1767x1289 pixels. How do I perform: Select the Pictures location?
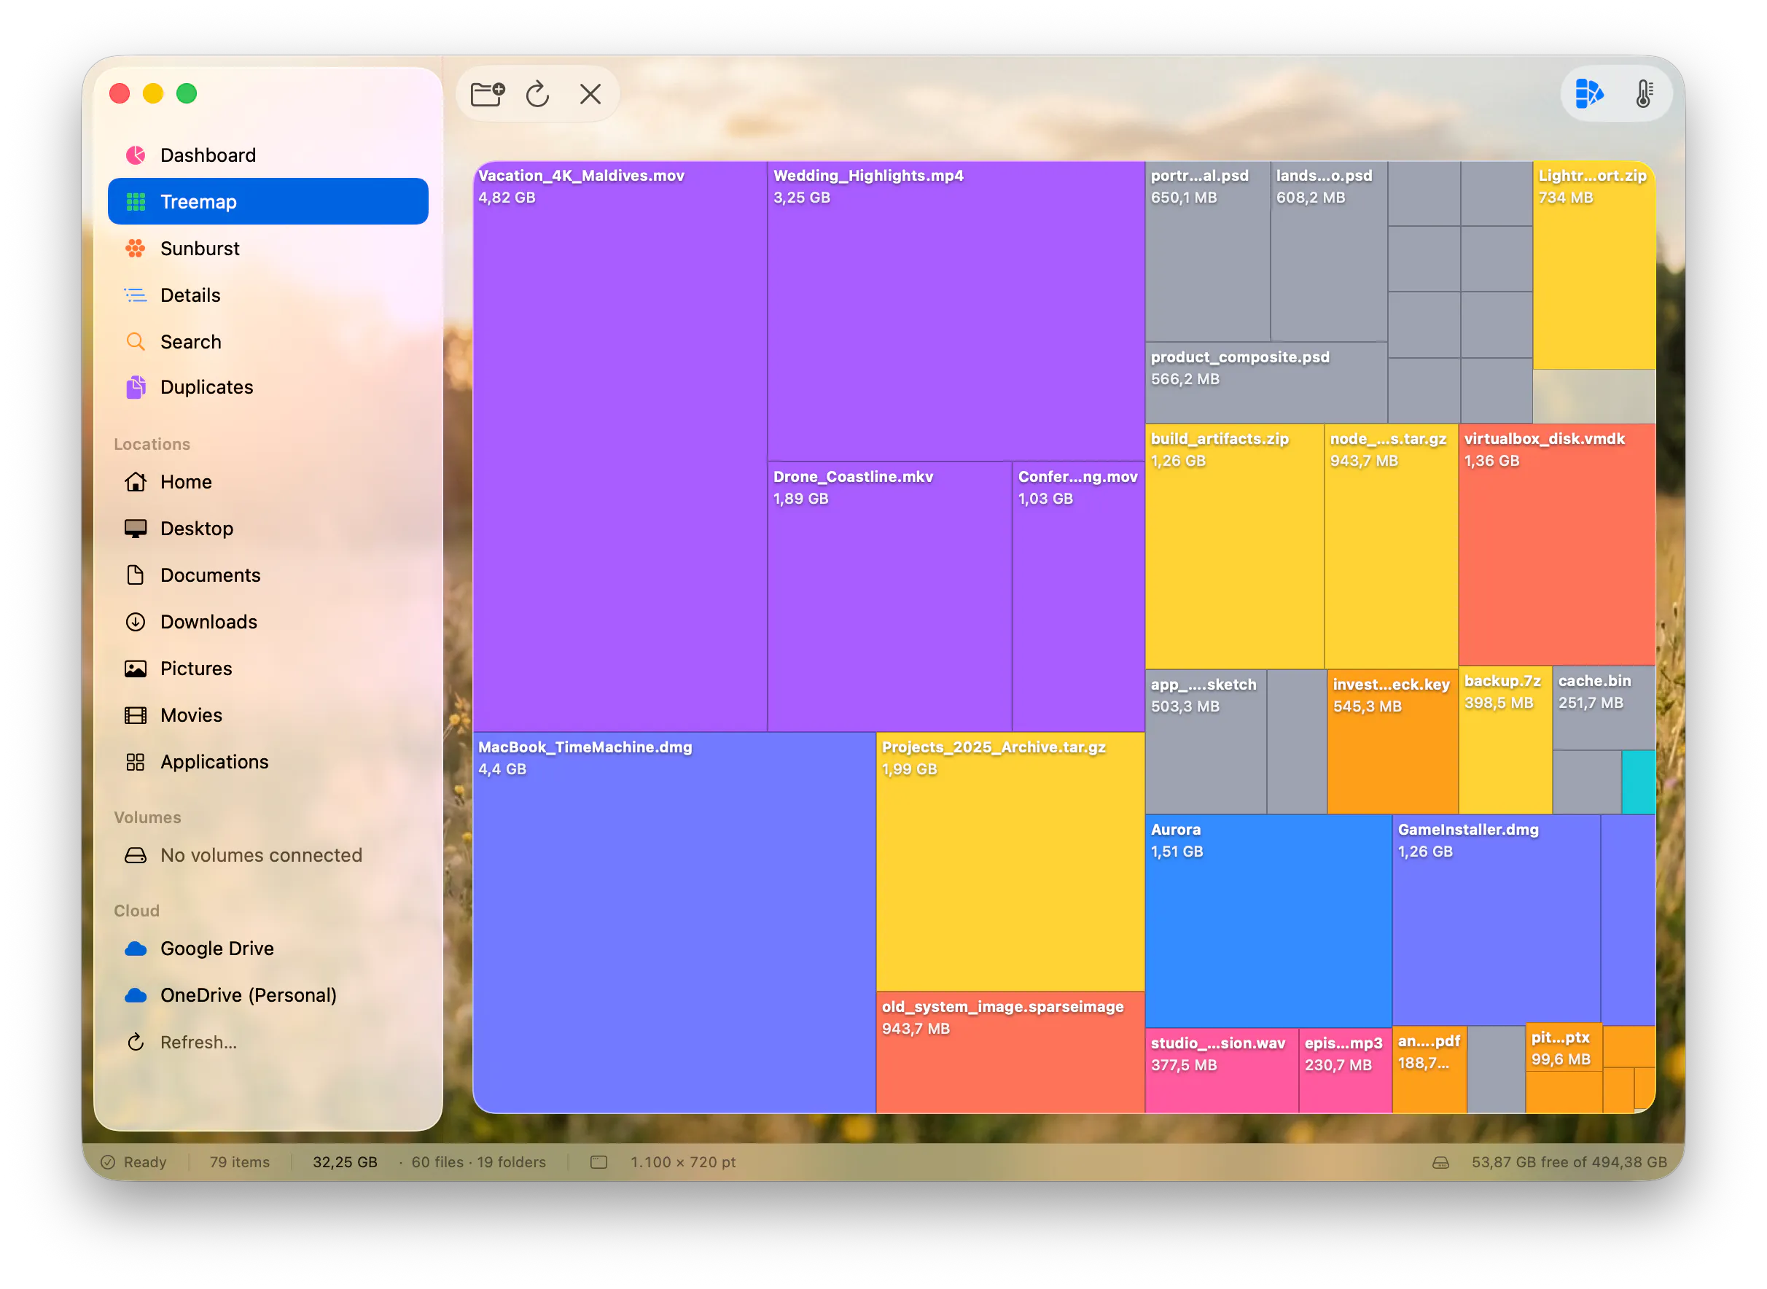tap(268, 669)
